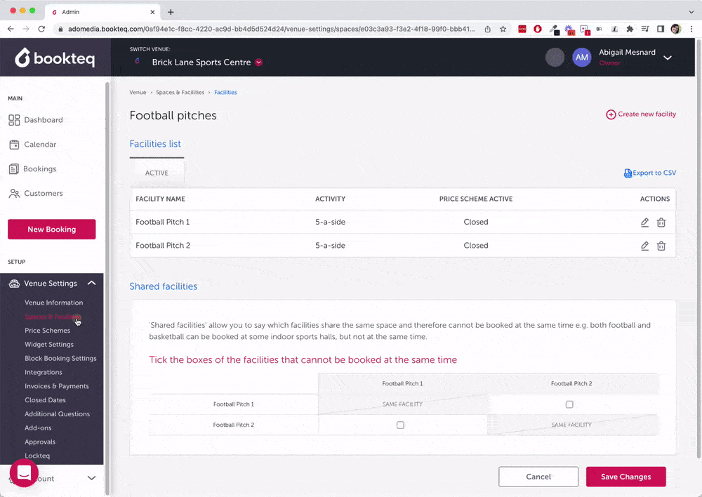Open Add-ons settings
The image size is (702, 497).
(38, 428)
